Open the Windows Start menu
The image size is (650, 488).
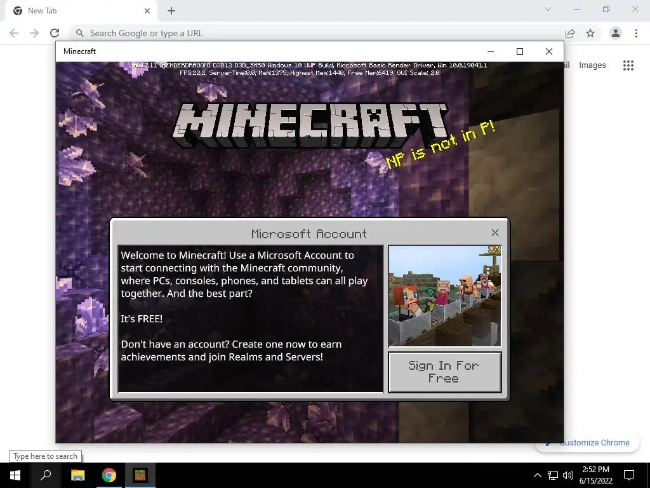(x=15, y=475)
